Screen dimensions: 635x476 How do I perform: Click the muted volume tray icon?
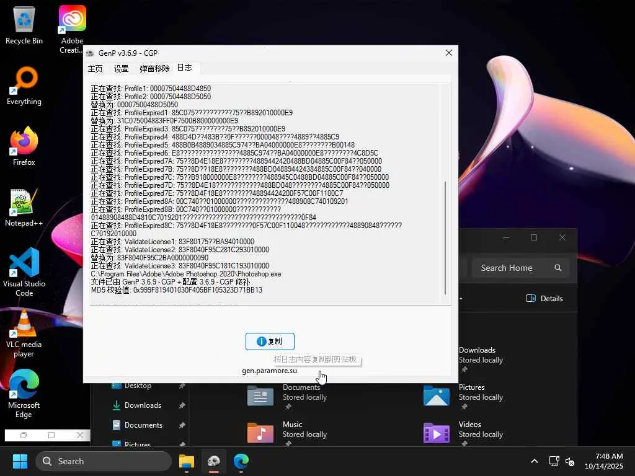click(x=570, y=461)
